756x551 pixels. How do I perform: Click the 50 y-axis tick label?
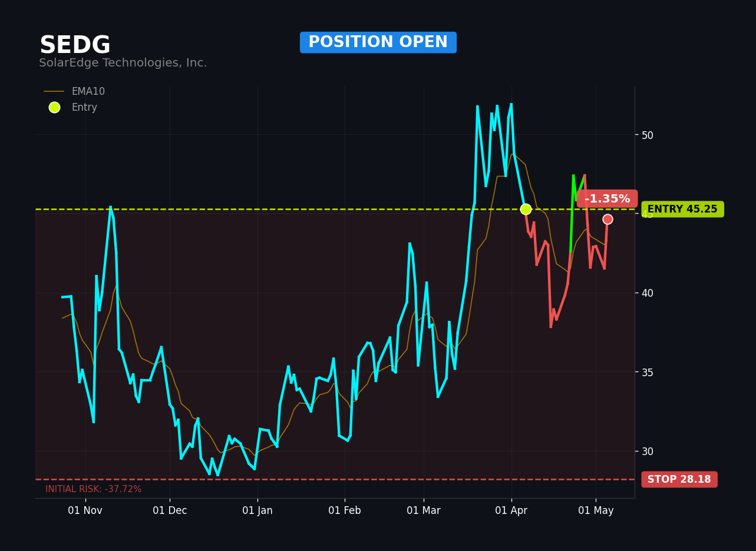[648, 135]
